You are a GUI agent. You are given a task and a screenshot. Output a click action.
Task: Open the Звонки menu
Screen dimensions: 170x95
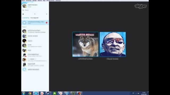click(40, 1)
